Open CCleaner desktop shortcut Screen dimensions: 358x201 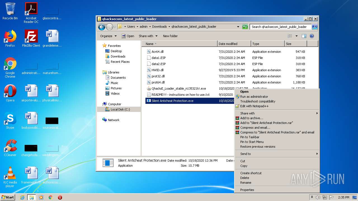pyautogui.click(x=10, y=148)
